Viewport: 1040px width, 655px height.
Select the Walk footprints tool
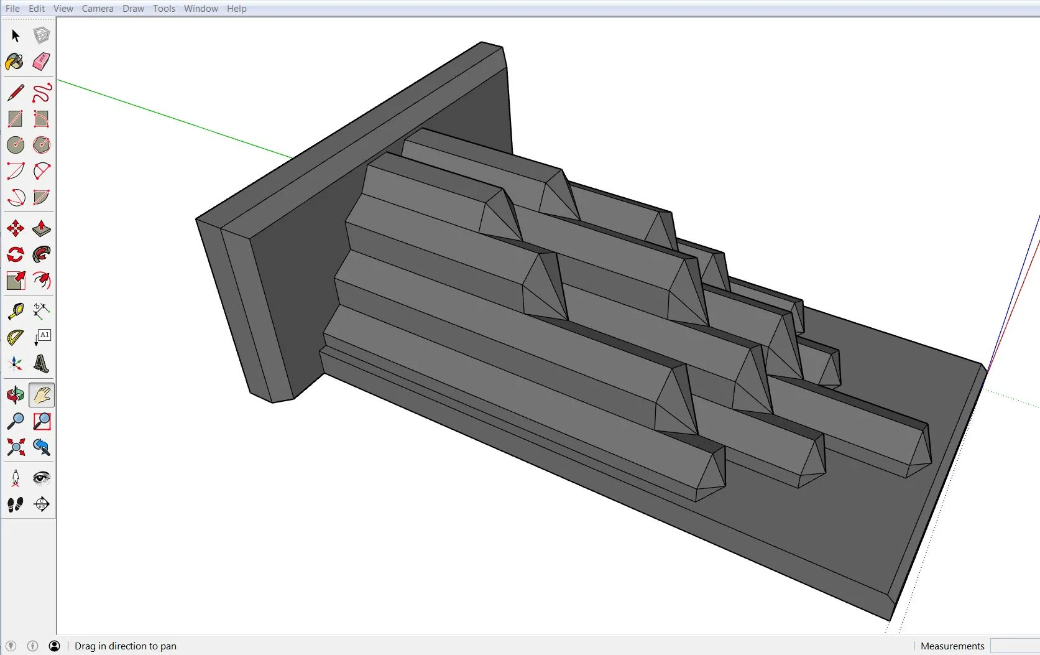[x=16, y=504]
